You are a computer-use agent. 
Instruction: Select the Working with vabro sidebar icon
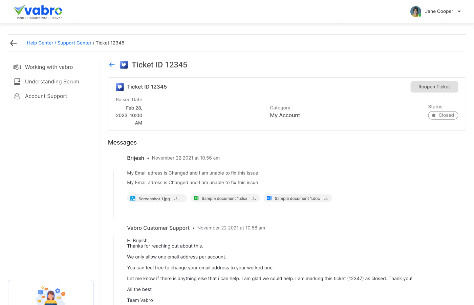point(17,67)
